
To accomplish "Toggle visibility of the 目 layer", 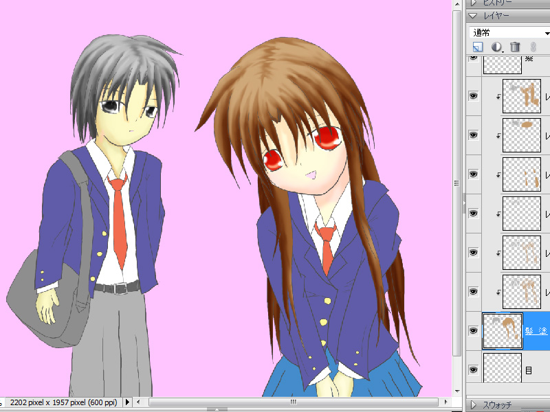I will pos(474,370).
